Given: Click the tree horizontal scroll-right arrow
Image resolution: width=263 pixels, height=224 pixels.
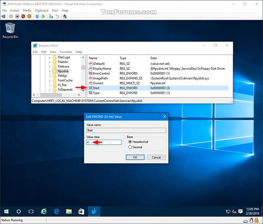Looking at the screenshot, I should (79, 95).
